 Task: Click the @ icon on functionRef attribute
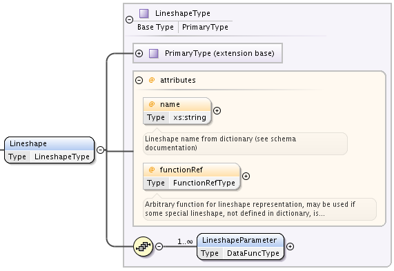(x=152, y=170)
